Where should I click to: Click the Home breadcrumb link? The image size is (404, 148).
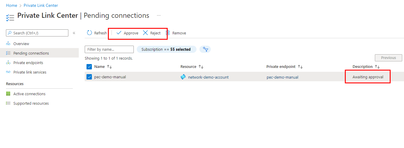[11, 5]
